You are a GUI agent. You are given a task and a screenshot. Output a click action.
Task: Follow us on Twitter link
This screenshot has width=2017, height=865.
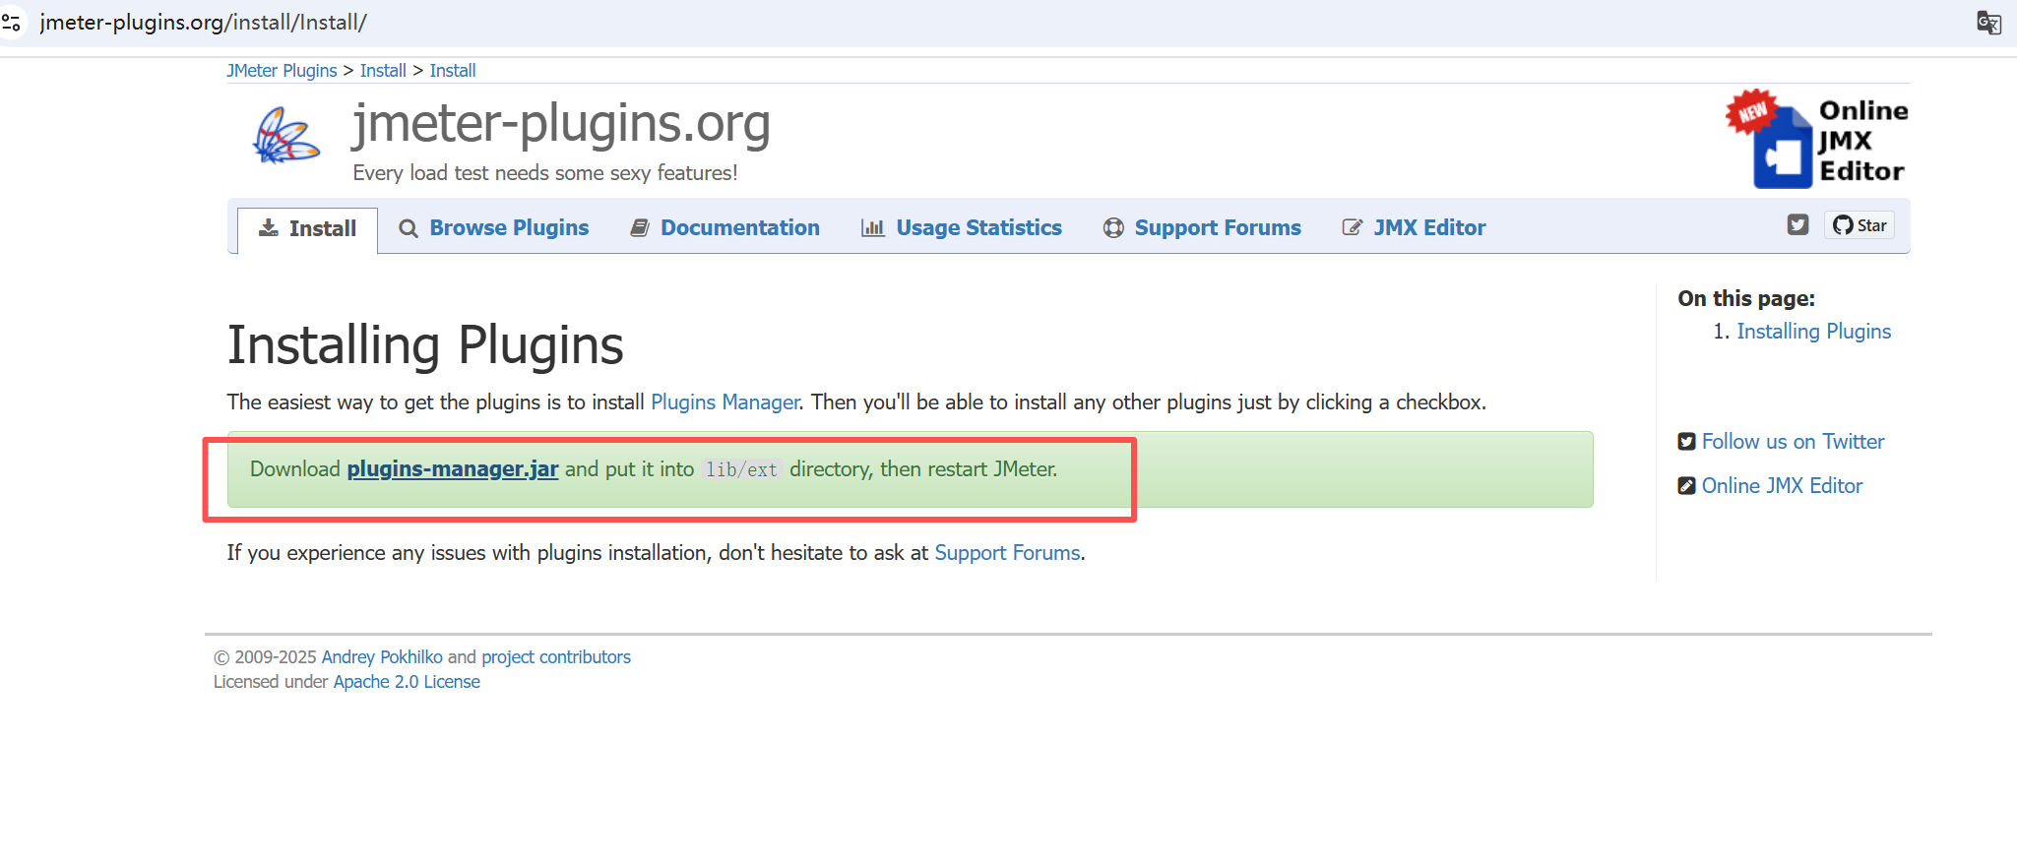tap(1793, 442)
